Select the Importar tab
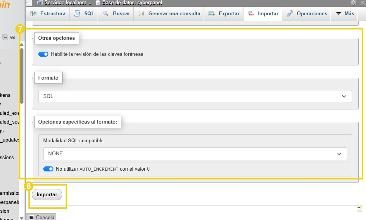The height and width of the screenshot is (220, 366). 263,13
